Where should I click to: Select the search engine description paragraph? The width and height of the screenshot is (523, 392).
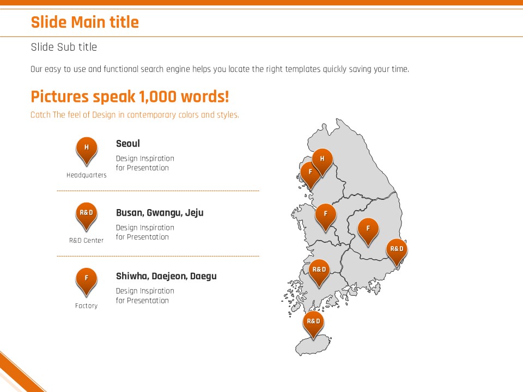pyautogui.click(x=220, y=69)
